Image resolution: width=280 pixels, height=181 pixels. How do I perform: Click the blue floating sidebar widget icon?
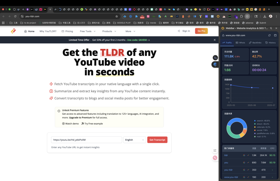pos(215,65)
